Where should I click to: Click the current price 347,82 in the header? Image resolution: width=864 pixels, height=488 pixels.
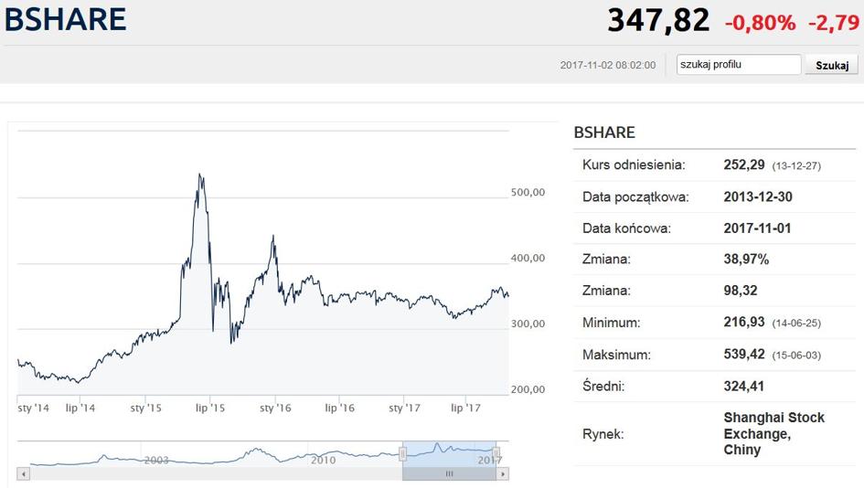point(658,20)
